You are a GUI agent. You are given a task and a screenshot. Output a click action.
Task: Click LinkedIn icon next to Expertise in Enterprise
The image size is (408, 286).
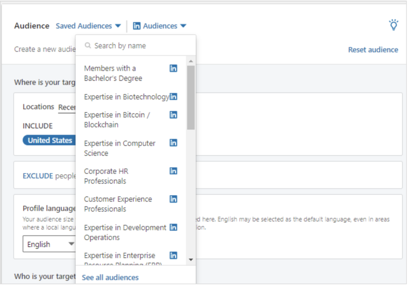coord(173,256)
